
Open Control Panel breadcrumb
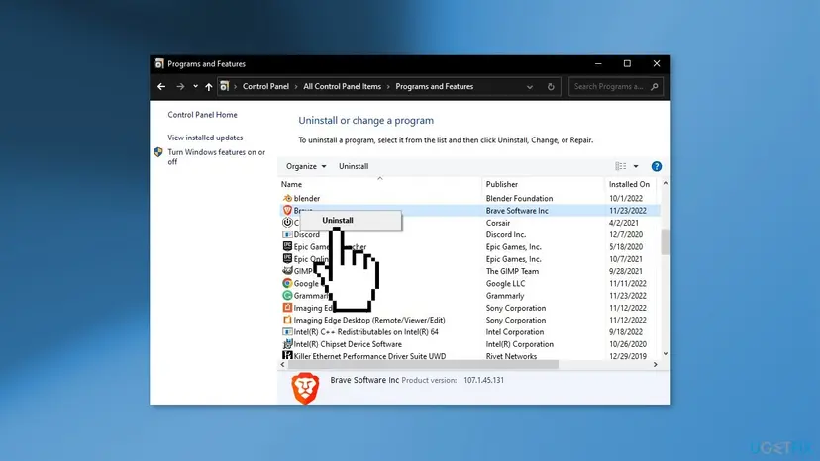pos(265,86)
